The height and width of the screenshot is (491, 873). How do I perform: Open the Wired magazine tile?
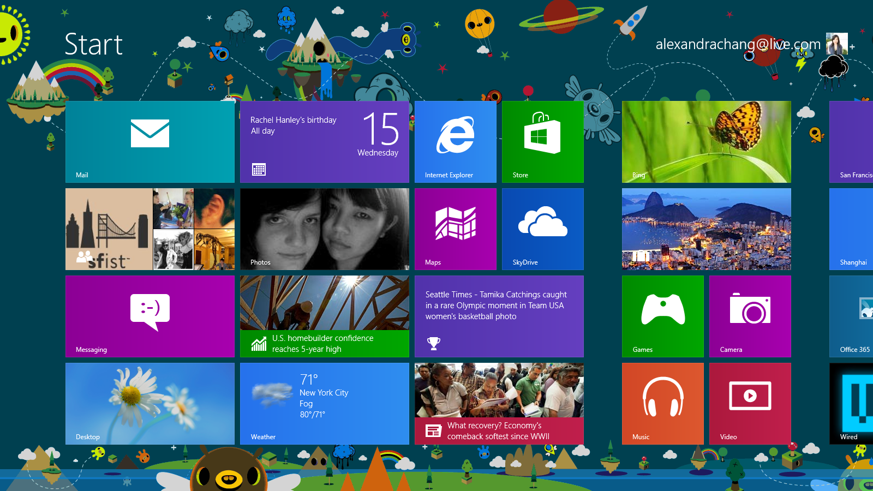(x=851, y=404)
